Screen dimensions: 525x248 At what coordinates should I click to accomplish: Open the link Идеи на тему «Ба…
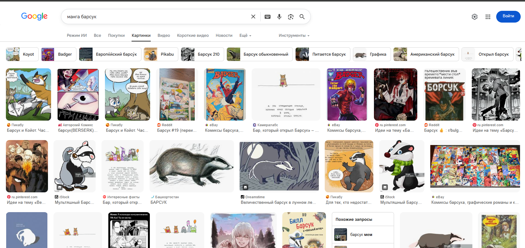[394, 130]
